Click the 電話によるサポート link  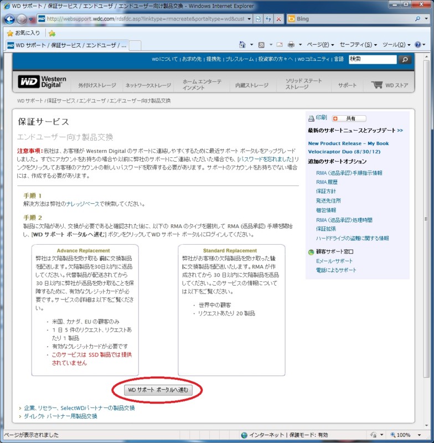tap(336, 270)
